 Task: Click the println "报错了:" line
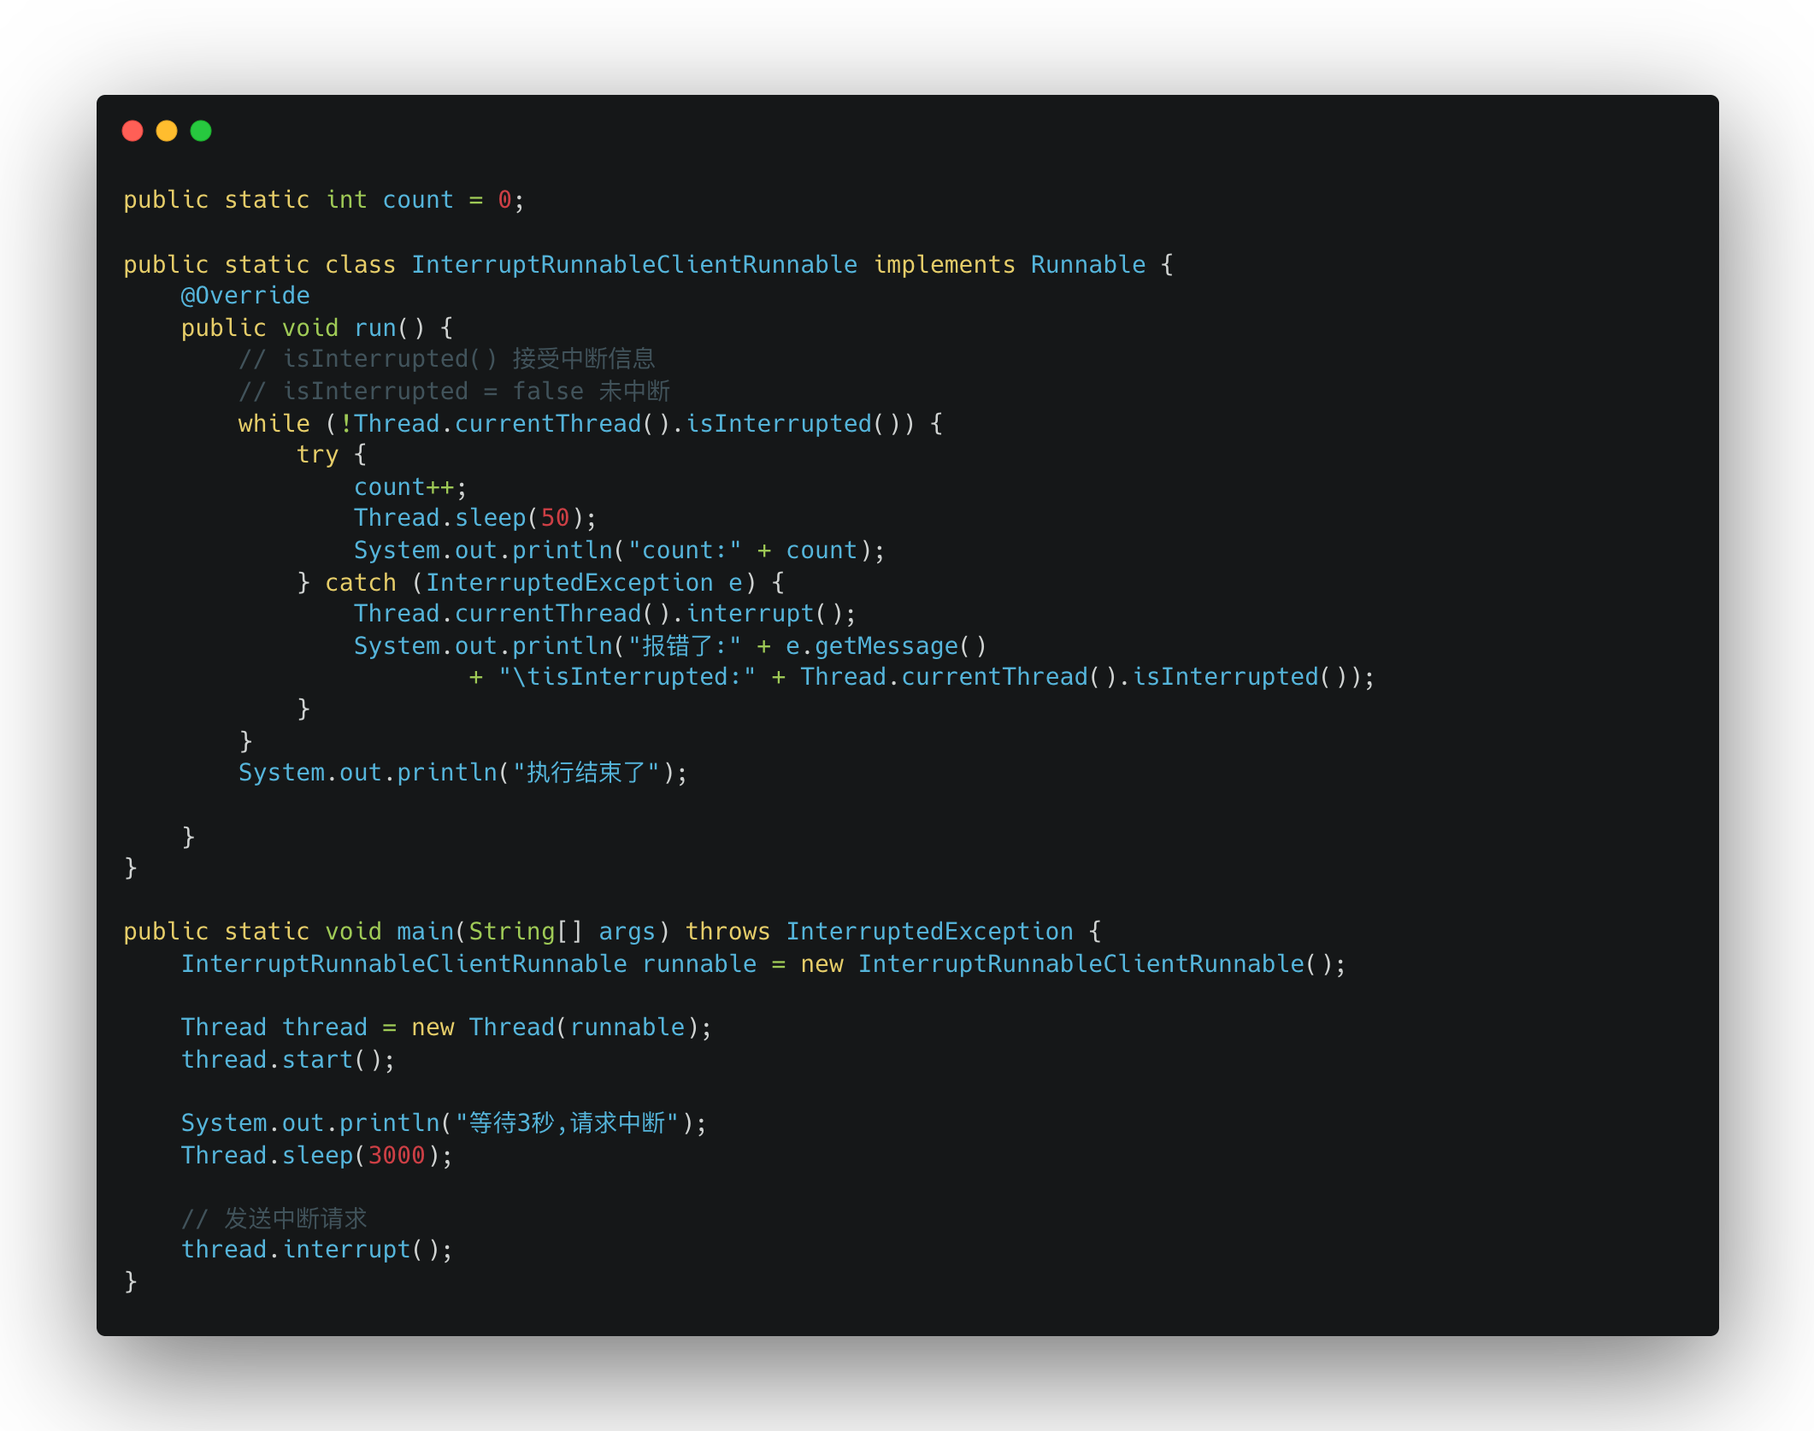[x=671, y=645]
